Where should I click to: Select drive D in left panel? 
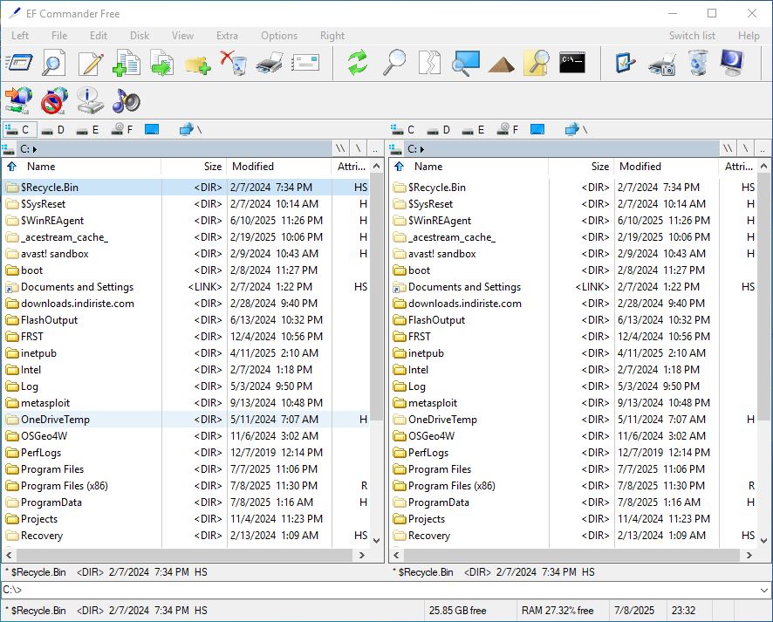click(x=53, y=130)
